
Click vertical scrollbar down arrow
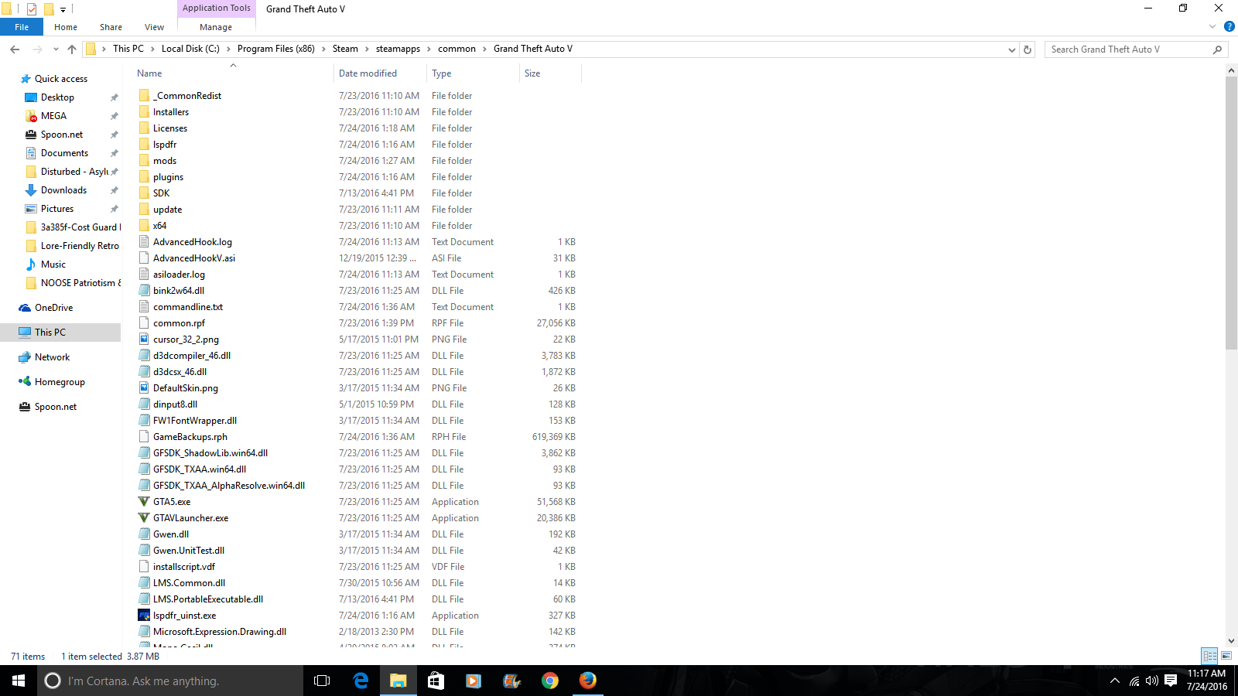click(x=1231, y=641)
